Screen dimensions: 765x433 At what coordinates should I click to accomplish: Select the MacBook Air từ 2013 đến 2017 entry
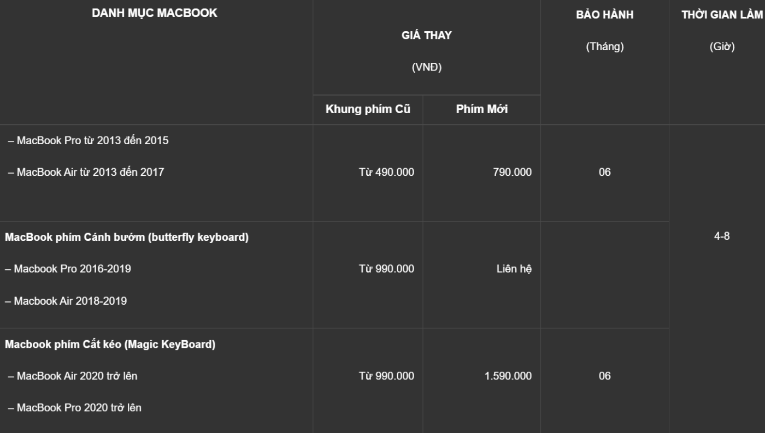86,172
